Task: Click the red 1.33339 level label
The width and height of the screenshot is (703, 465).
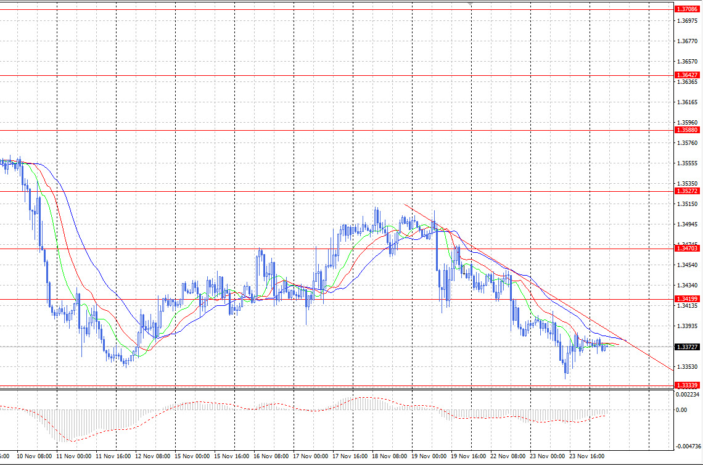Action: click(x=687, y=385)
